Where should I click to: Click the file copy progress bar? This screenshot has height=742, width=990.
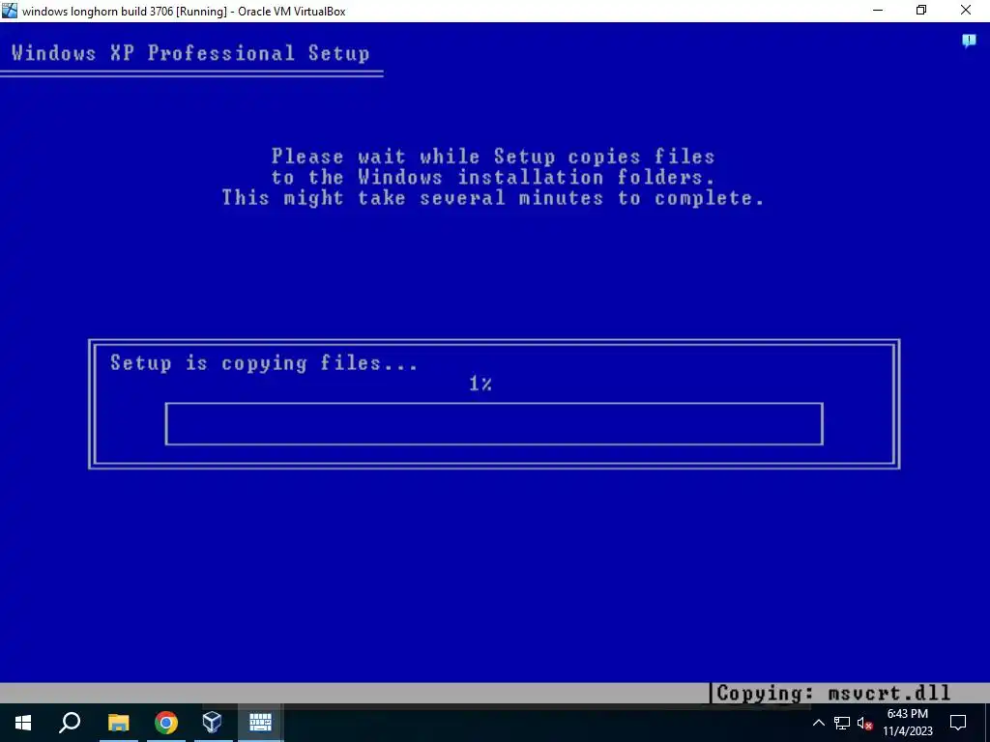click(x=494, y=424)
